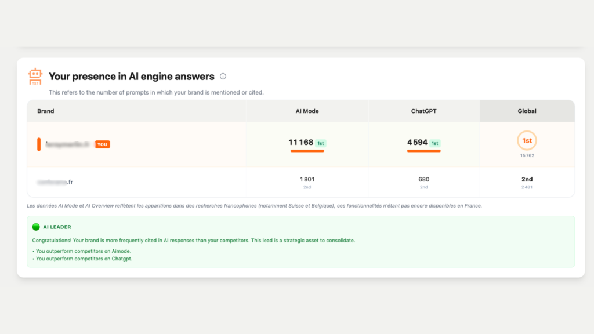Click the 2nd rank label under 680
Screen dimensions: 594x334
423,187
